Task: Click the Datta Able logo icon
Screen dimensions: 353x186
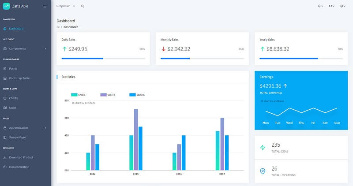Action: [x=6, y=6]
